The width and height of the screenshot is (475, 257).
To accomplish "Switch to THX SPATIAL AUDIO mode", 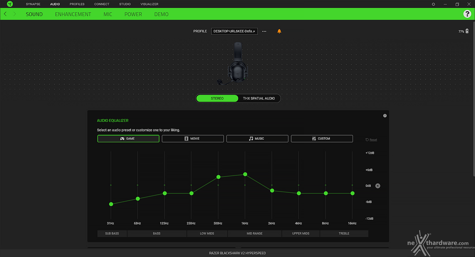I will tap(259, 98).
